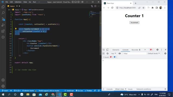Click main branch in status bar

(5, 91)
